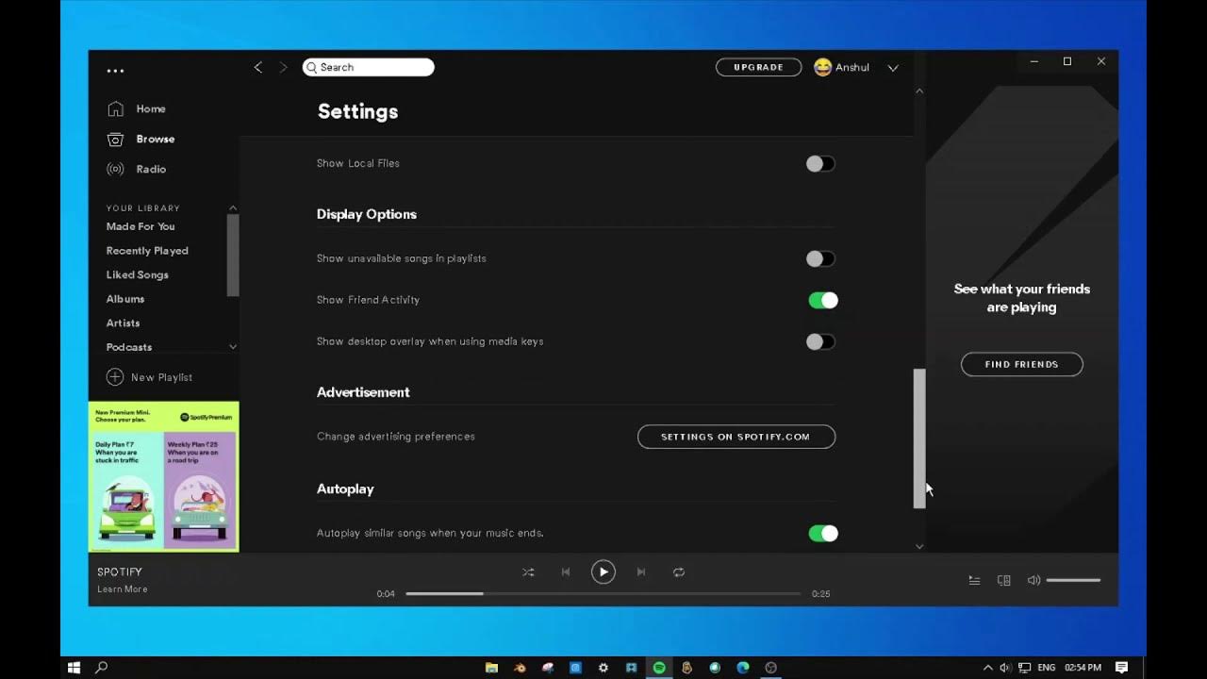This screenshot has width=1207, height=679.
Task: Click the song progress bar
Action: click(603, 593)
